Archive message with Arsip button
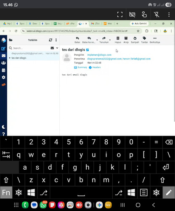The width and height of the screenshot is (175, 211). click(126, 40)
